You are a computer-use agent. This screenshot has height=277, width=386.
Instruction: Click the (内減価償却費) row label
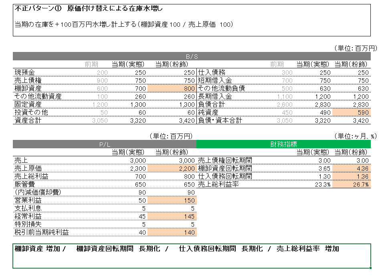point(38,192)
